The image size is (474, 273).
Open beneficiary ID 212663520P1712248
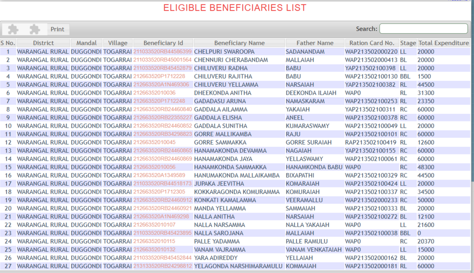159,101
